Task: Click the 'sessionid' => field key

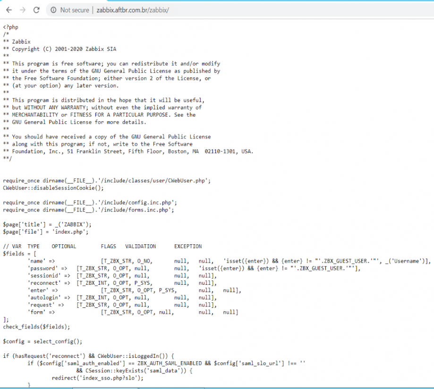Action: click(49, 276)
